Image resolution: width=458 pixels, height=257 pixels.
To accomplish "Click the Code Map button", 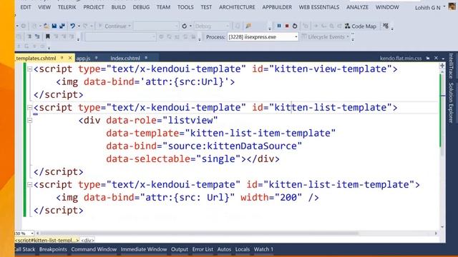I will coord(361,26).
